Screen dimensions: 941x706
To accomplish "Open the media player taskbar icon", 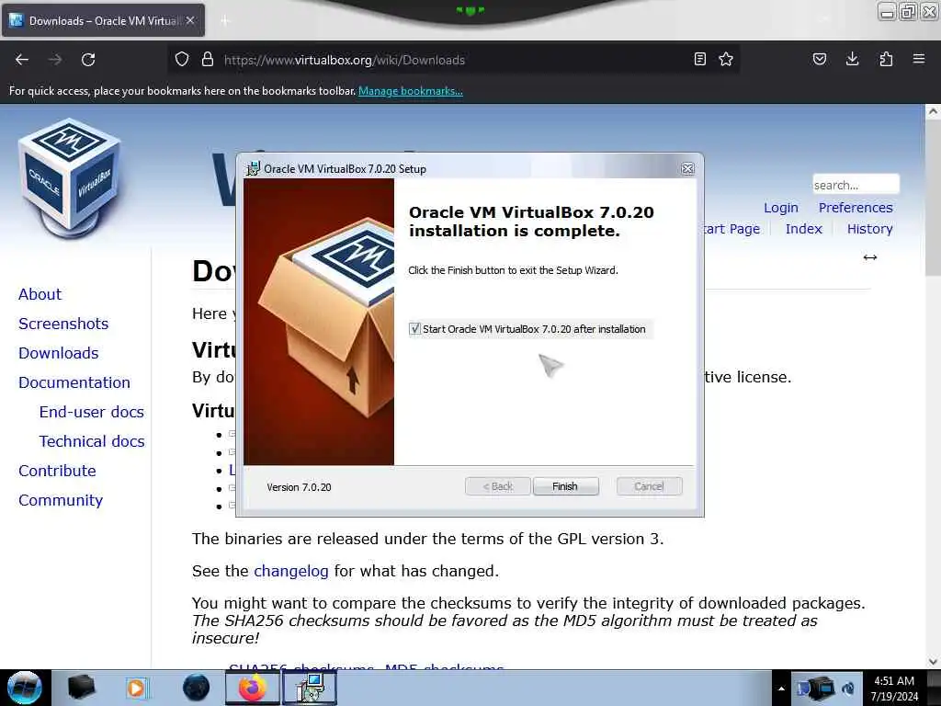I will 136,688.
